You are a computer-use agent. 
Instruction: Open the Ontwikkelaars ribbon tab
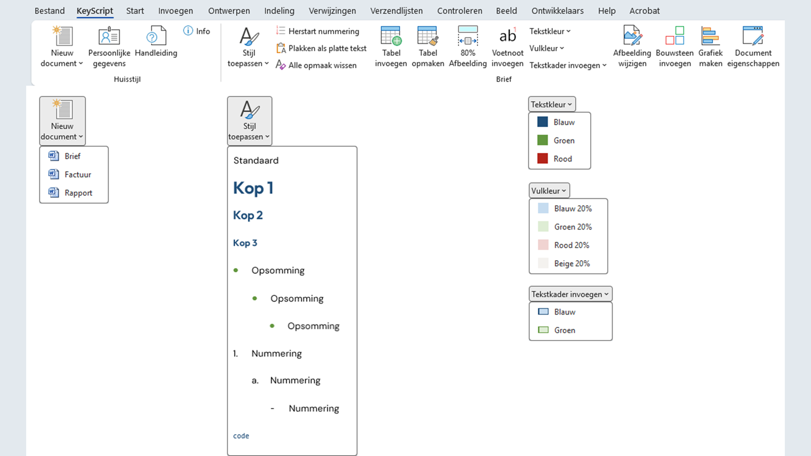tap(558, 11)
